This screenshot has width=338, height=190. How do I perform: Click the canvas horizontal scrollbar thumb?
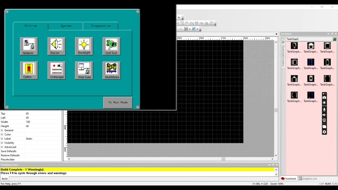(x=223, y=159)
